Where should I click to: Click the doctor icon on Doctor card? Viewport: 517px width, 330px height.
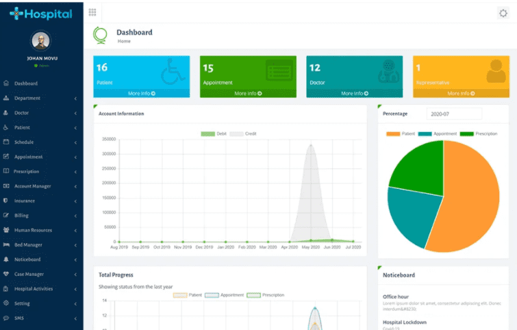[388, 71]
